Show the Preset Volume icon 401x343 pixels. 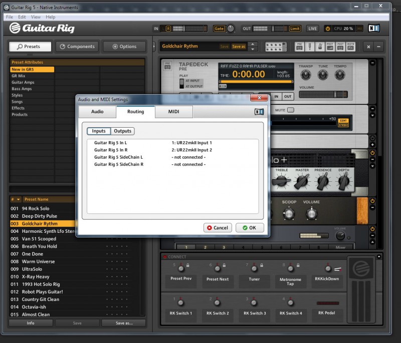point(330,47)
